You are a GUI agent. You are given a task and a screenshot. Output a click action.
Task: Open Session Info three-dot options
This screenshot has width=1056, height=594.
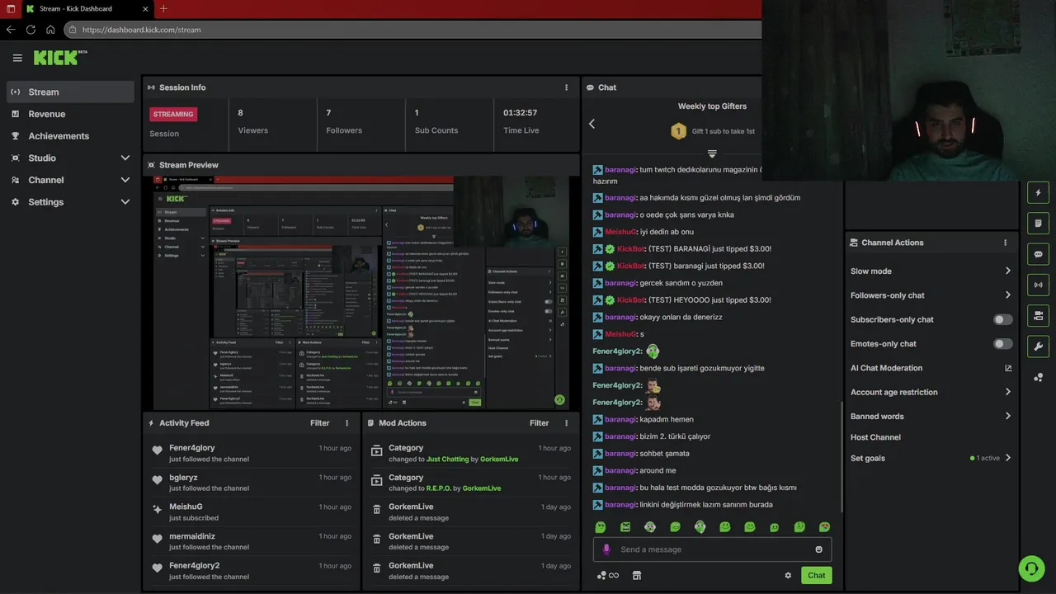566,87
